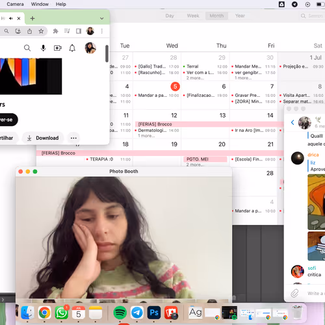Click the black subscribe button on YouTube
The height and width of the screenshot is (325, 325).
8,120
